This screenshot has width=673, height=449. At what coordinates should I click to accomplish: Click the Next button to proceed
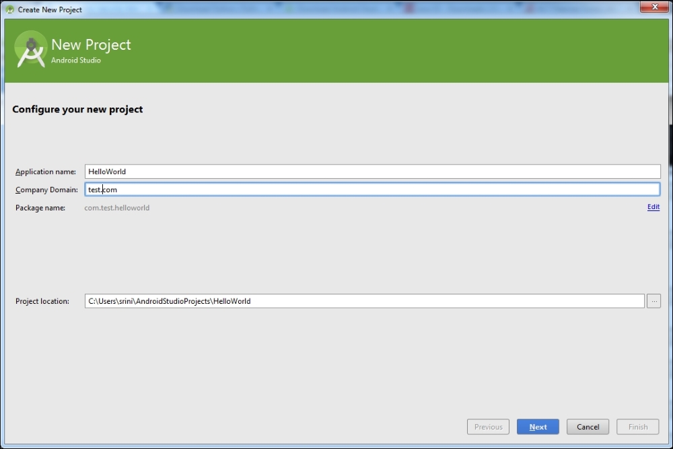tap(538, 427)
